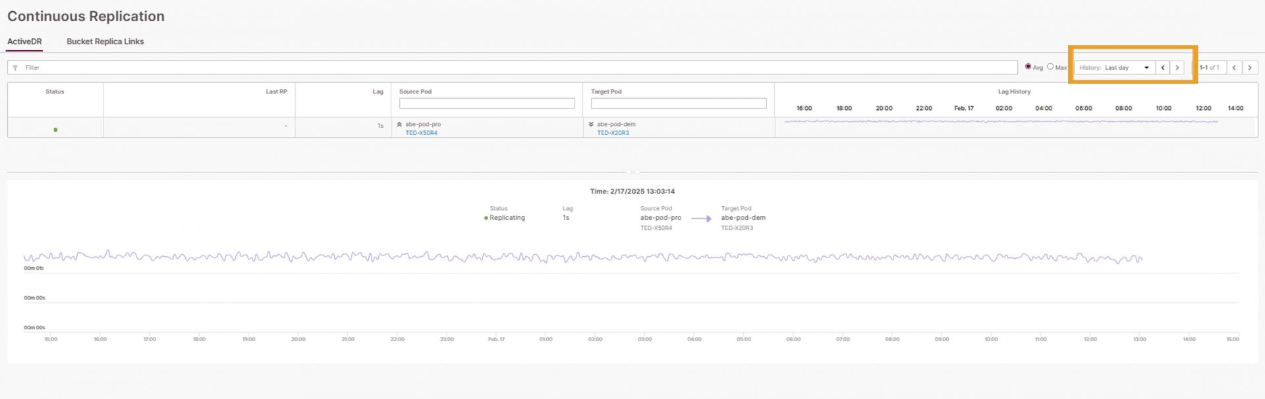Select the Avg radio button
1265x399 pixels.
click(x=1028, y=66)
